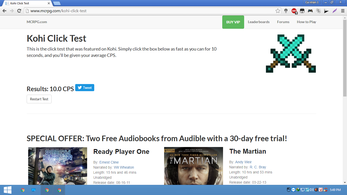Reload the page with the refresh icon
347x195 pixels.
19,11
